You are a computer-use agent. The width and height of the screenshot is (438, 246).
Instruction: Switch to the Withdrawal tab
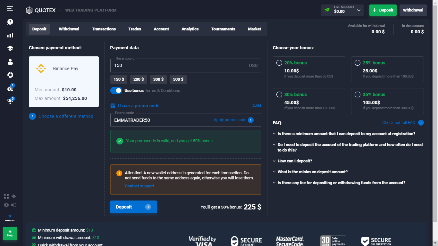click(x=69, y=29)
